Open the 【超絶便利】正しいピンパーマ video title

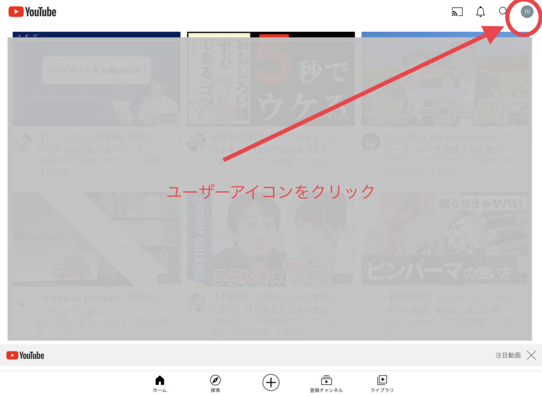[448, 303]
